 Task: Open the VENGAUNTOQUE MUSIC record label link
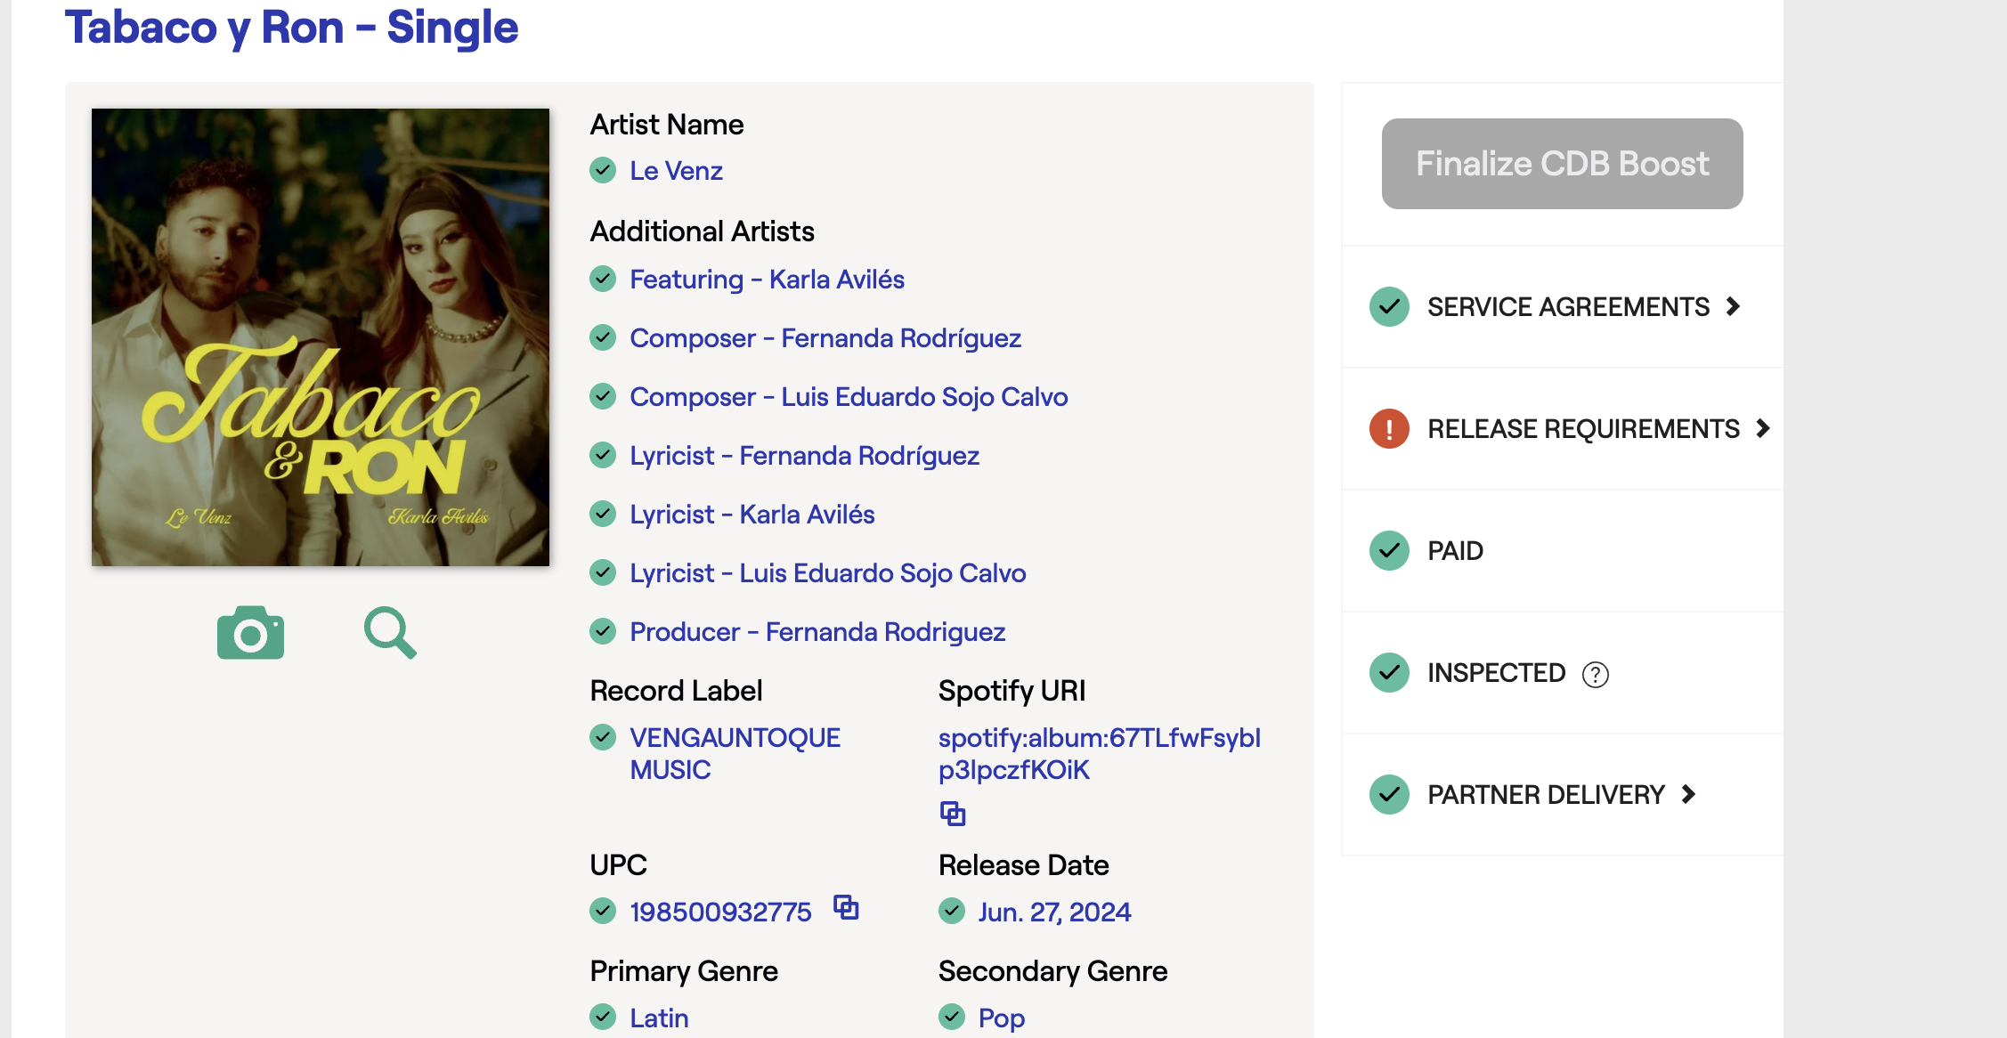[x=735, y=753]
